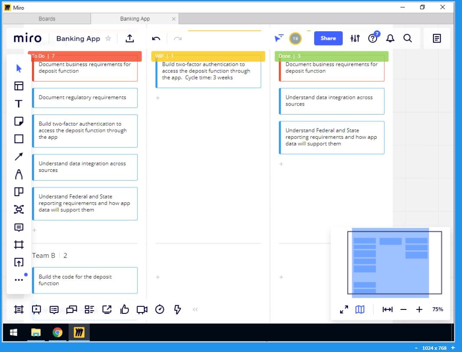Click the minimap viewport preview
462x352 pixels.
click(x=394, y=263)
